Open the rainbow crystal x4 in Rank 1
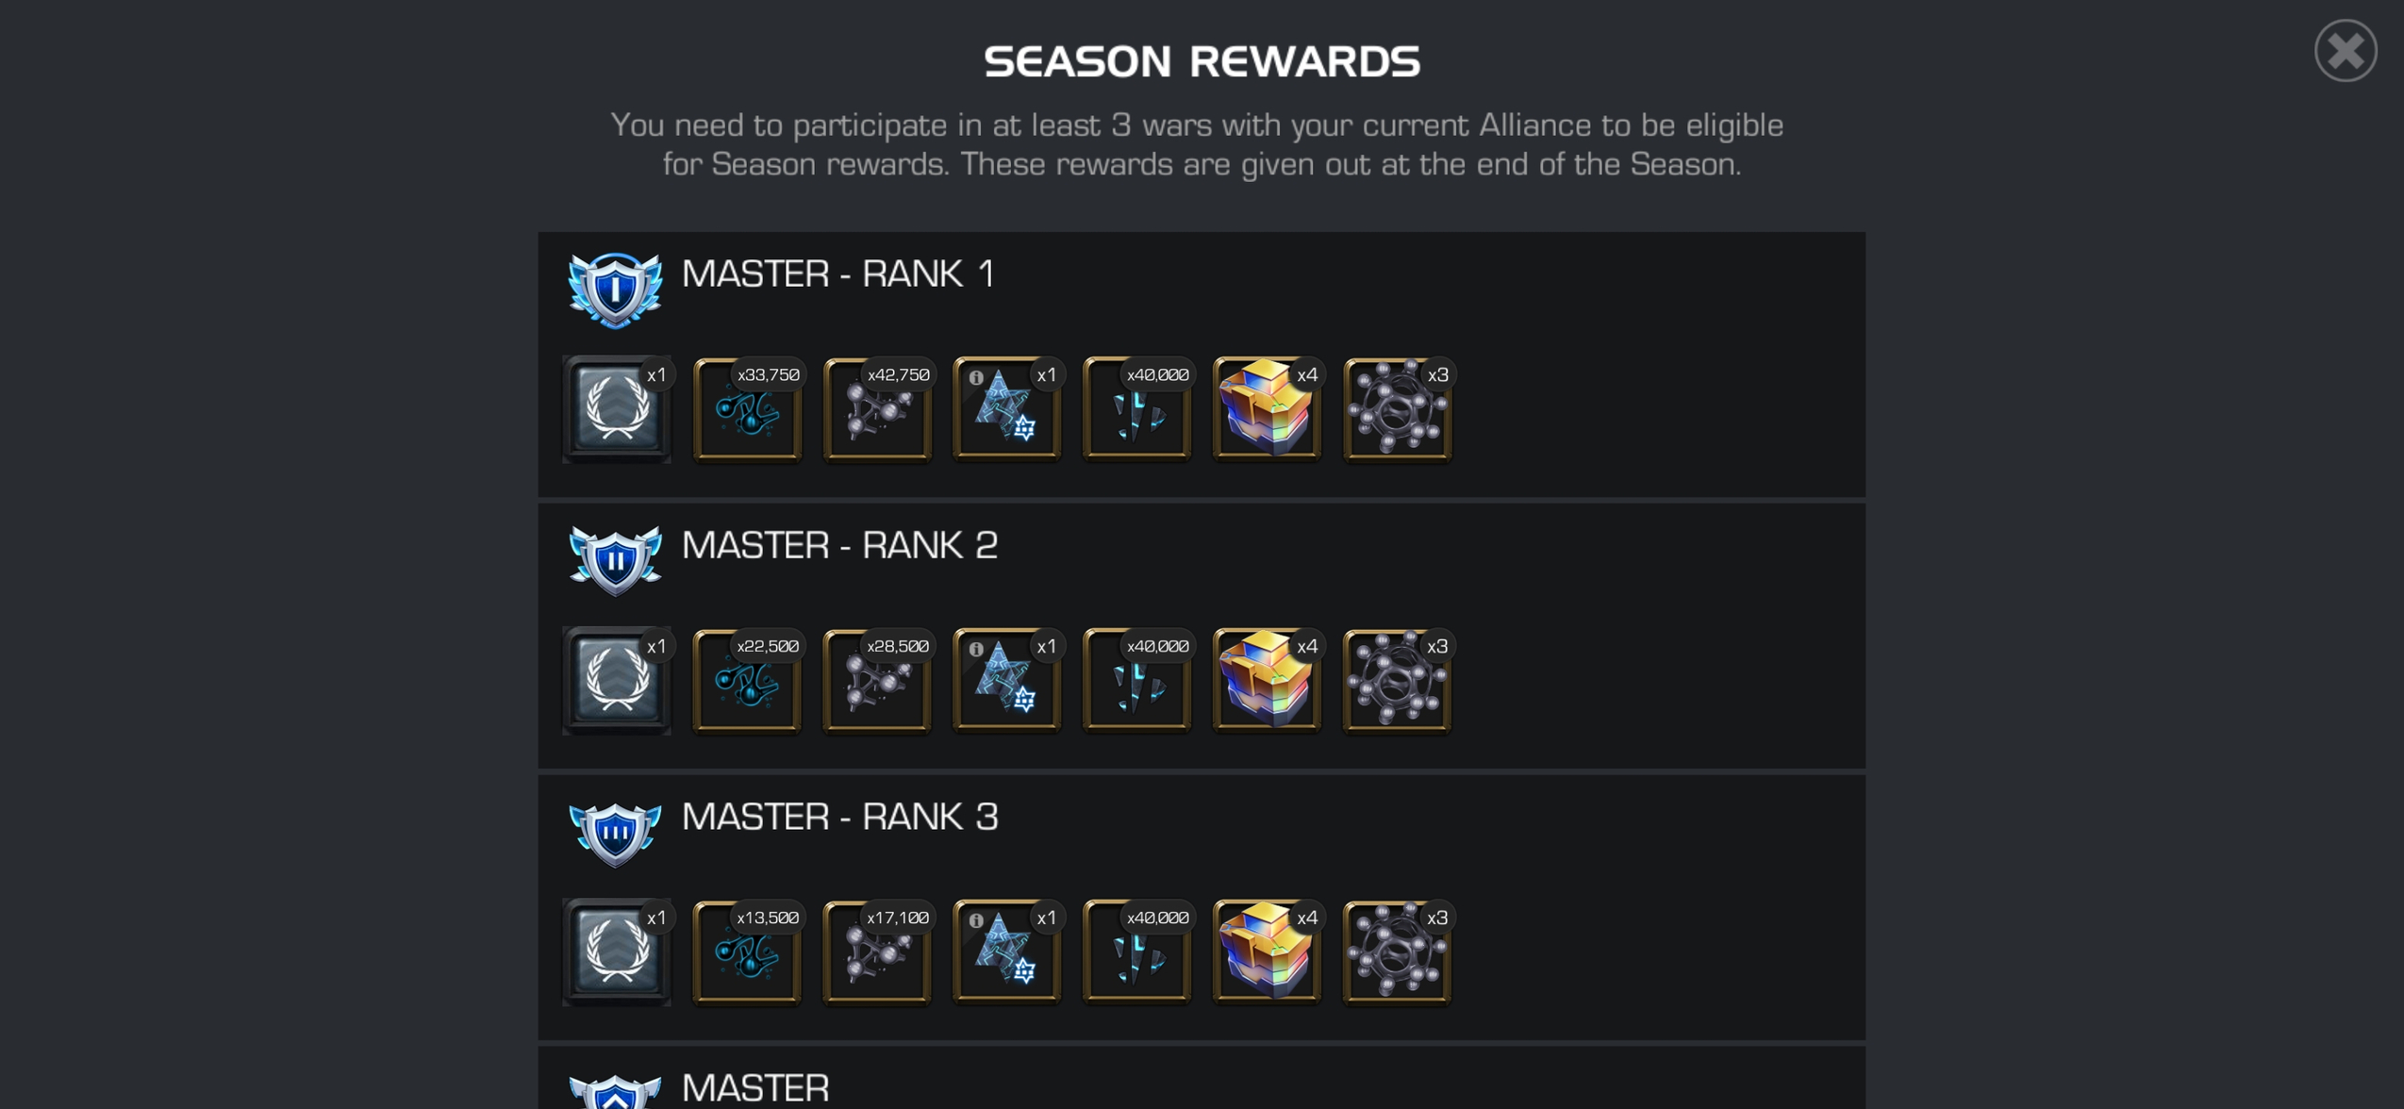The image size is (2404, 1109). click(1267, 408)
